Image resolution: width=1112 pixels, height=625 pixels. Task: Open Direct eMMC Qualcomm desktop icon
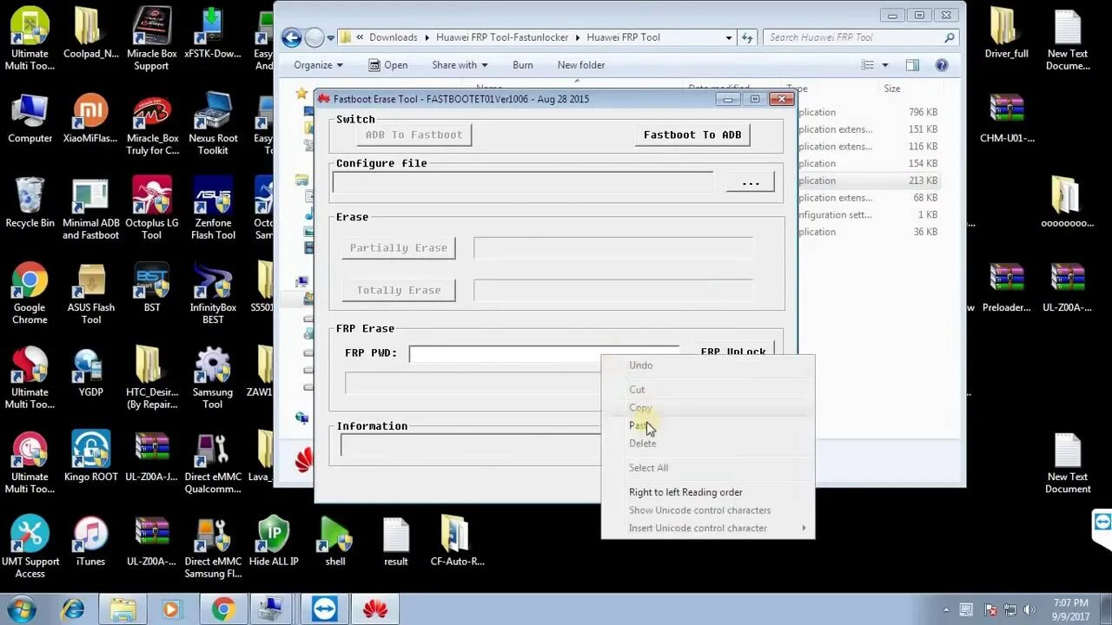(x=213, y=463)
